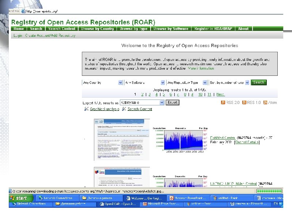Screen dimensions: 292x218
Task: Open Browse by Software menu
Action: [x=171, y=28]
